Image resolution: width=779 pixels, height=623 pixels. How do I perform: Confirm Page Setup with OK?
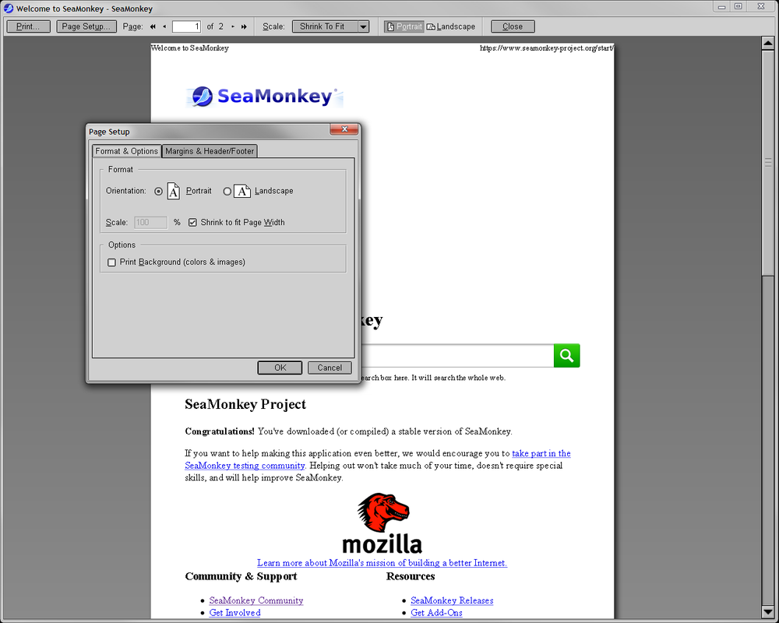[x=280, y=368]
